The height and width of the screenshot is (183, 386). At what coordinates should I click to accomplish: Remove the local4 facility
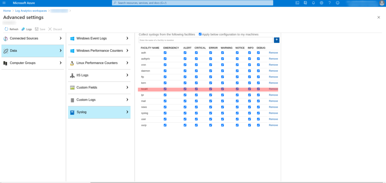(273, 89)
